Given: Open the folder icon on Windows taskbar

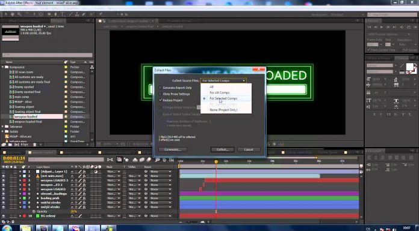Looking at the screenshot, I should coord(26,229).
